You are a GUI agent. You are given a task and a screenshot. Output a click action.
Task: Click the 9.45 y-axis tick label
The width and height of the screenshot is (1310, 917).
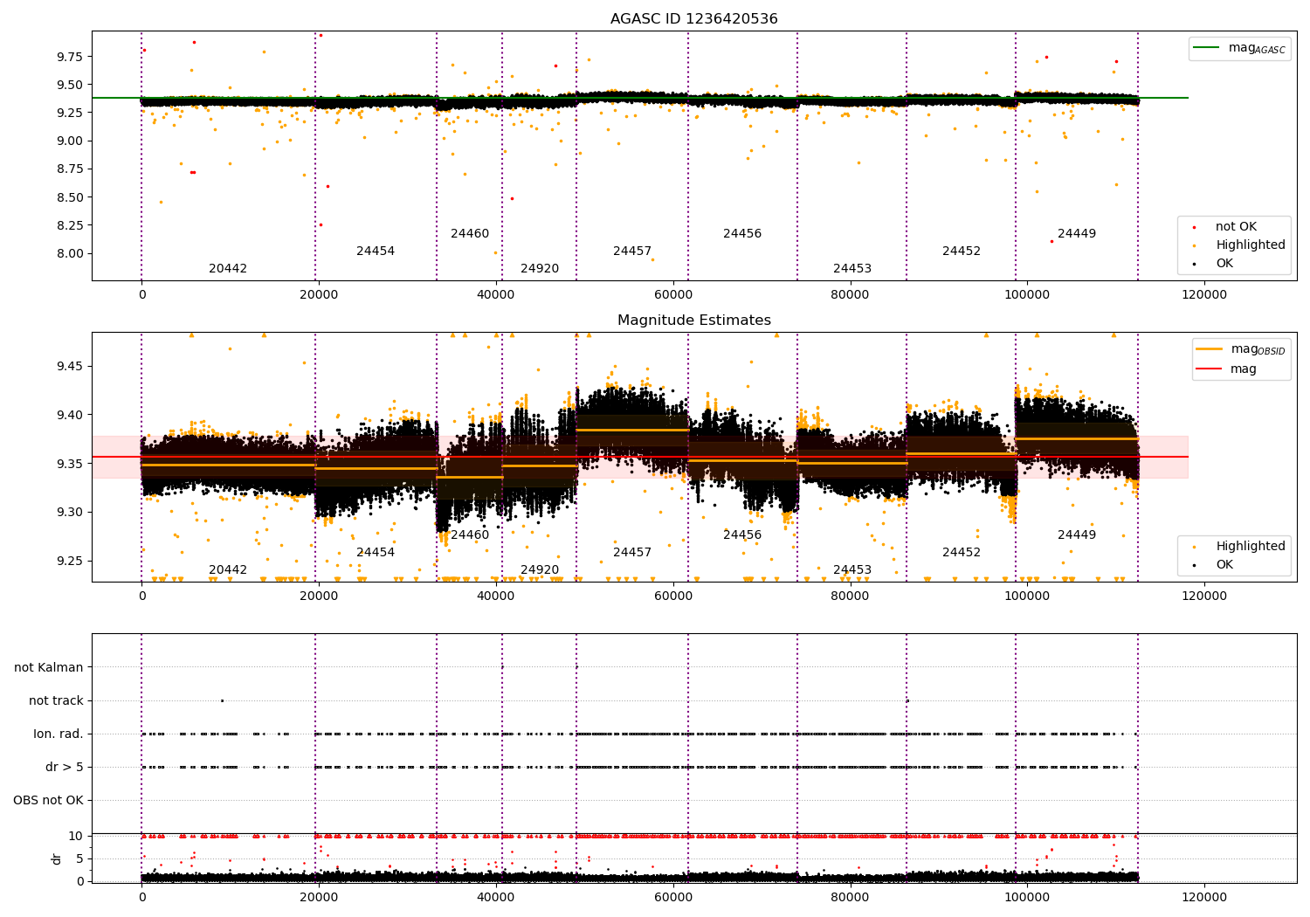point(70,366)
